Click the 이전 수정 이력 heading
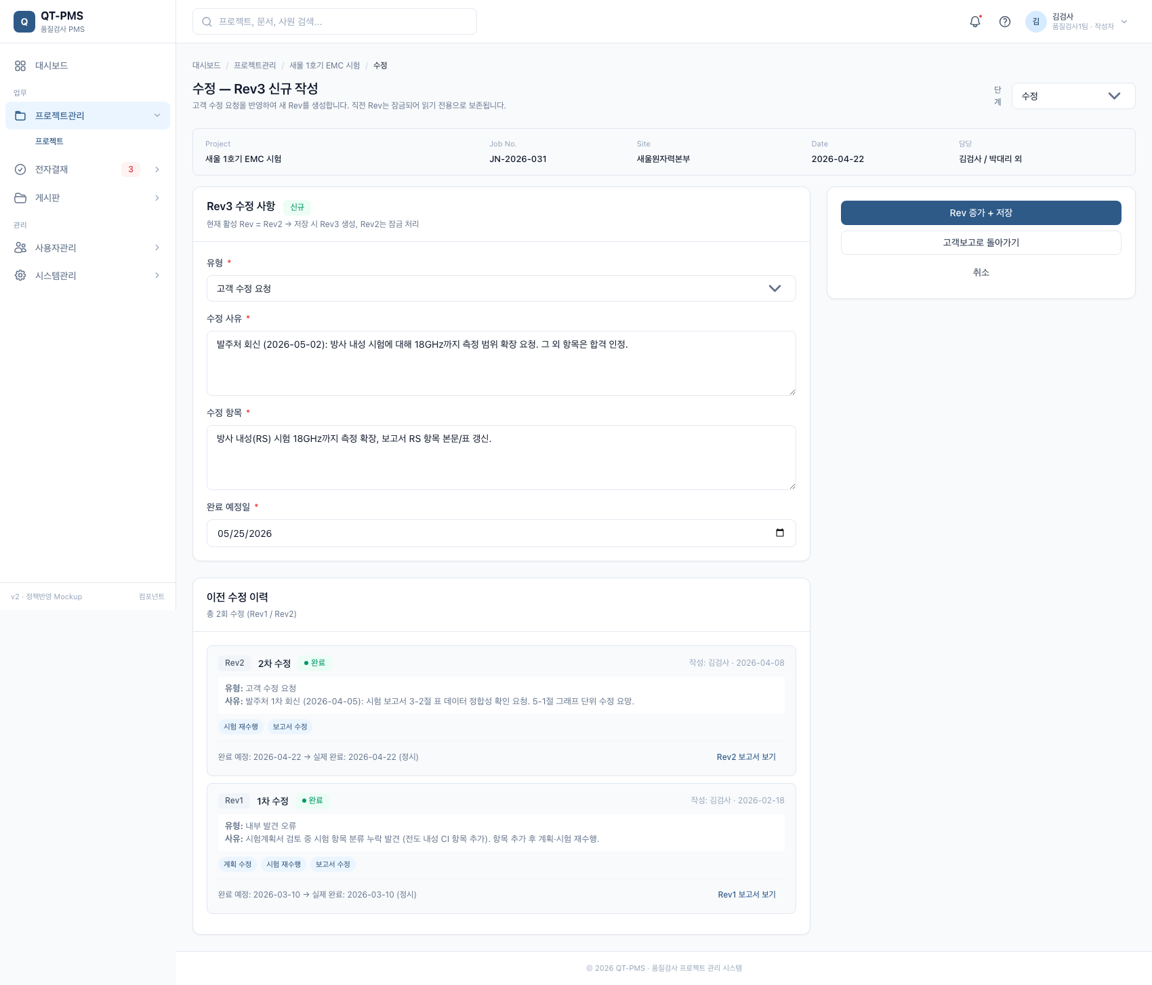Image resolution: width=1152 pixels, height=985 pixels. tap(237, 597)
